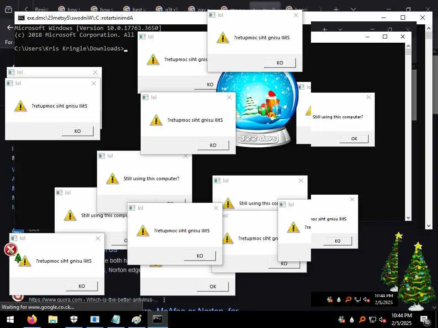Click Command Prompt scrollbar down arrow
Image resolution: width=438 pixels, height=328 pixels.
(x=429, y=226)
